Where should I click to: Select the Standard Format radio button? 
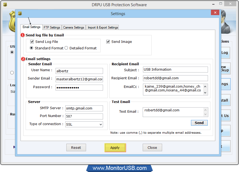[31, 48]
